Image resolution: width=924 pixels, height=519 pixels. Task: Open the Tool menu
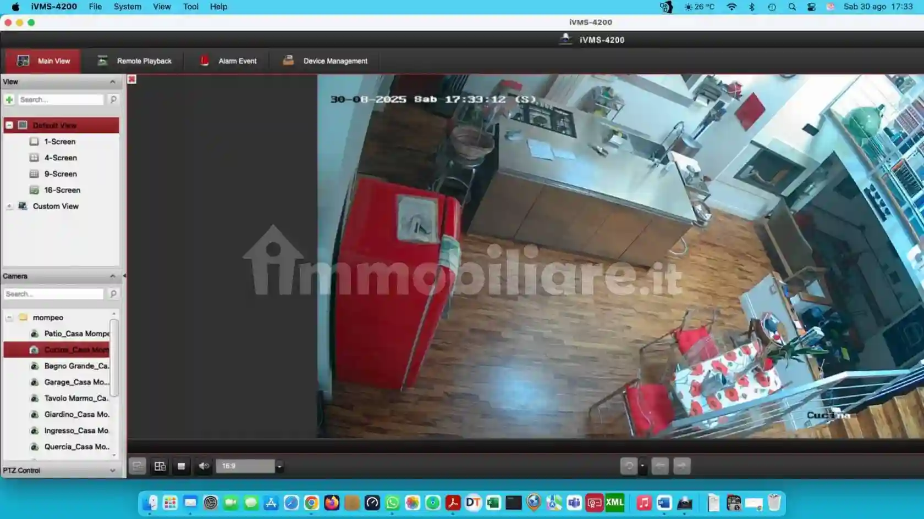pos(191,7)
